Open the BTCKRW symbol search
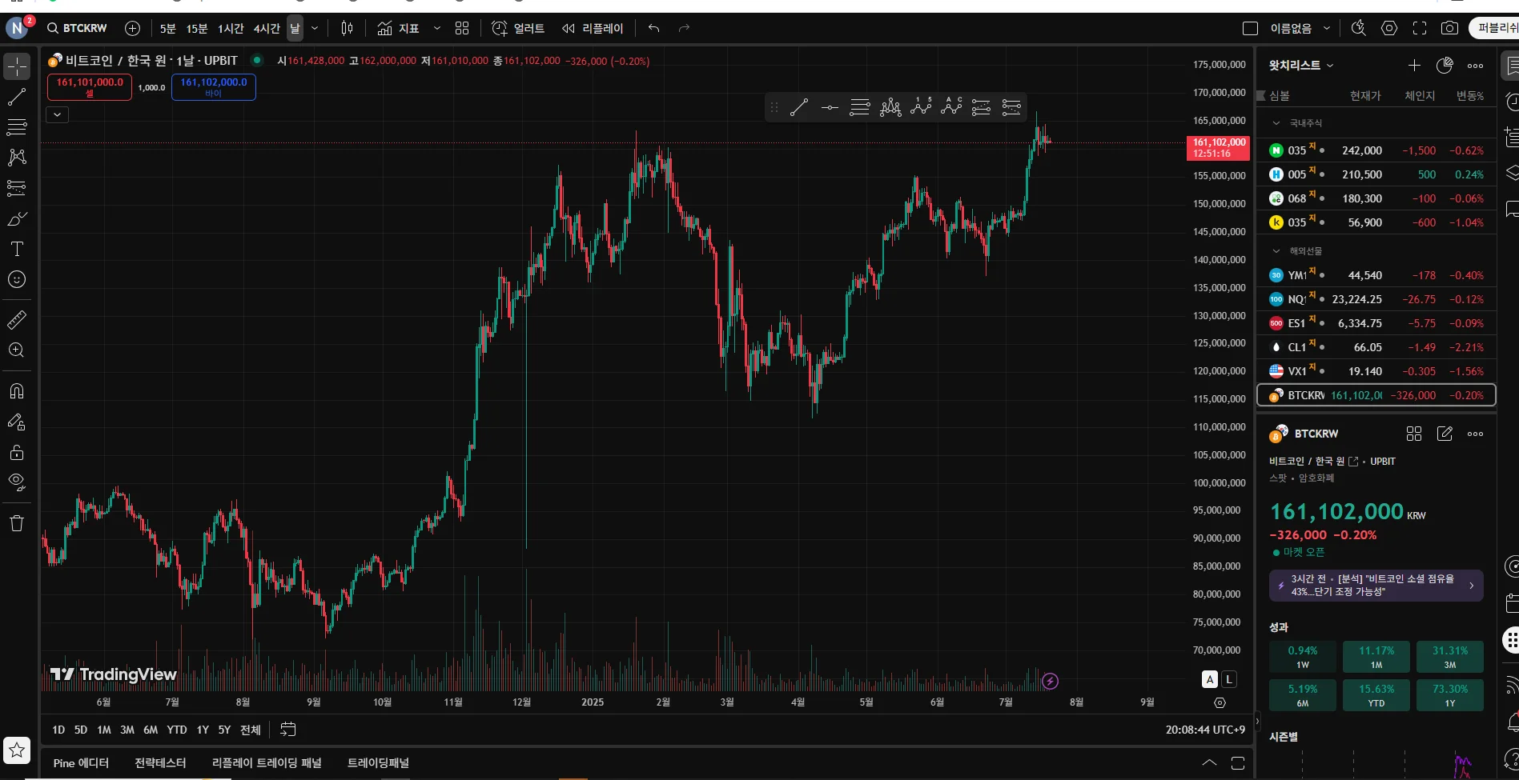 77,28
